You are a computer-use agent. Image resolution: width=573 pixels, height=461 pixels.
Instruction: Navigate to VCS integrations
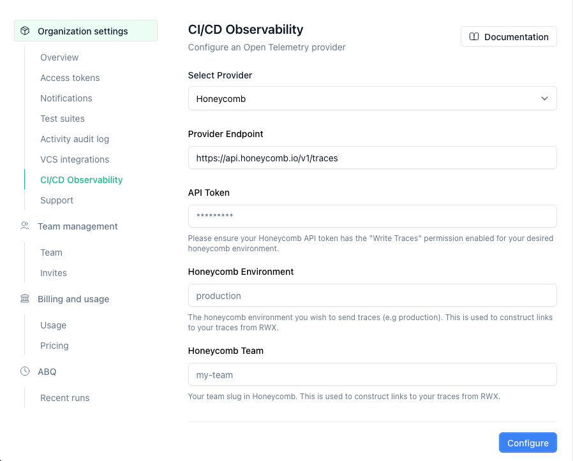pos(74,159)
